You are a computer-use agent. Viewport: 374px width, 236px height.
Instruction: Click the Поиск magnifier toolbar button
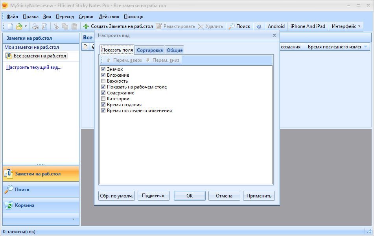point(240,26)
